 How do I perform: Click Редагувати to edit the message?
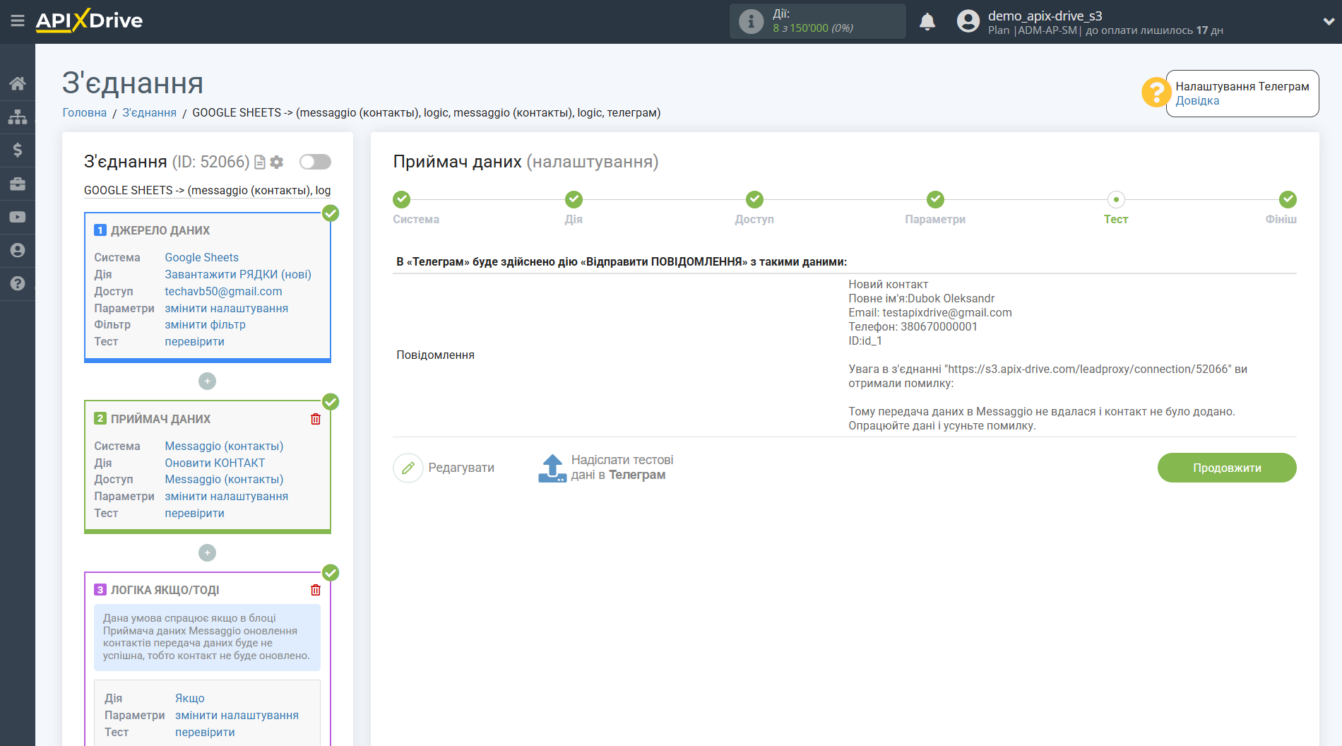click(444, 468)
